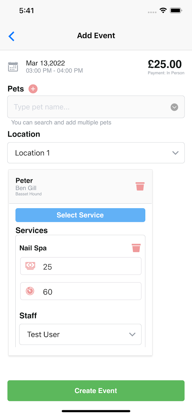Expand the pet search dropdown chevron
Image resolution: width=192 pixels, height=416 pixels.
(x=174, y=107)
